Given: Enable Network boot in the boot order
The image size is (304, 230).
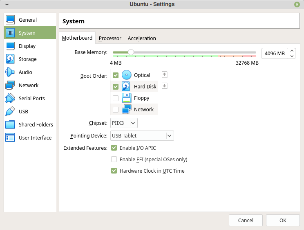Looking at the screenshot, I should pyautogui.click(x=116, y=110).
